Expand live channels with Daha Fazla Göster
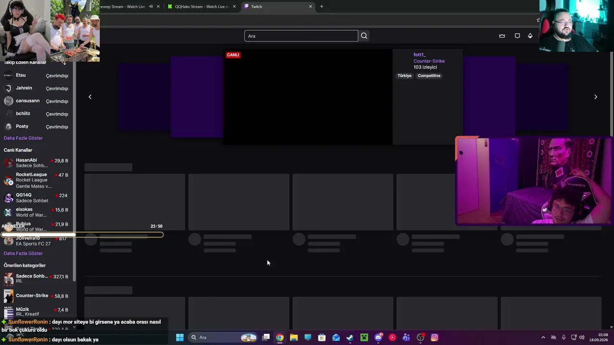Screen dimensions: 614x345 23,253
